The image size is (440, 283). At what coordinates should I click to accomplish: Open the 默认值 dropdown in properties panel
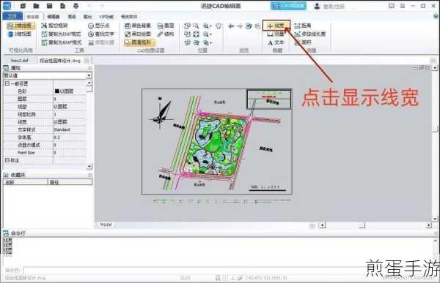click(x=47, y=75)
